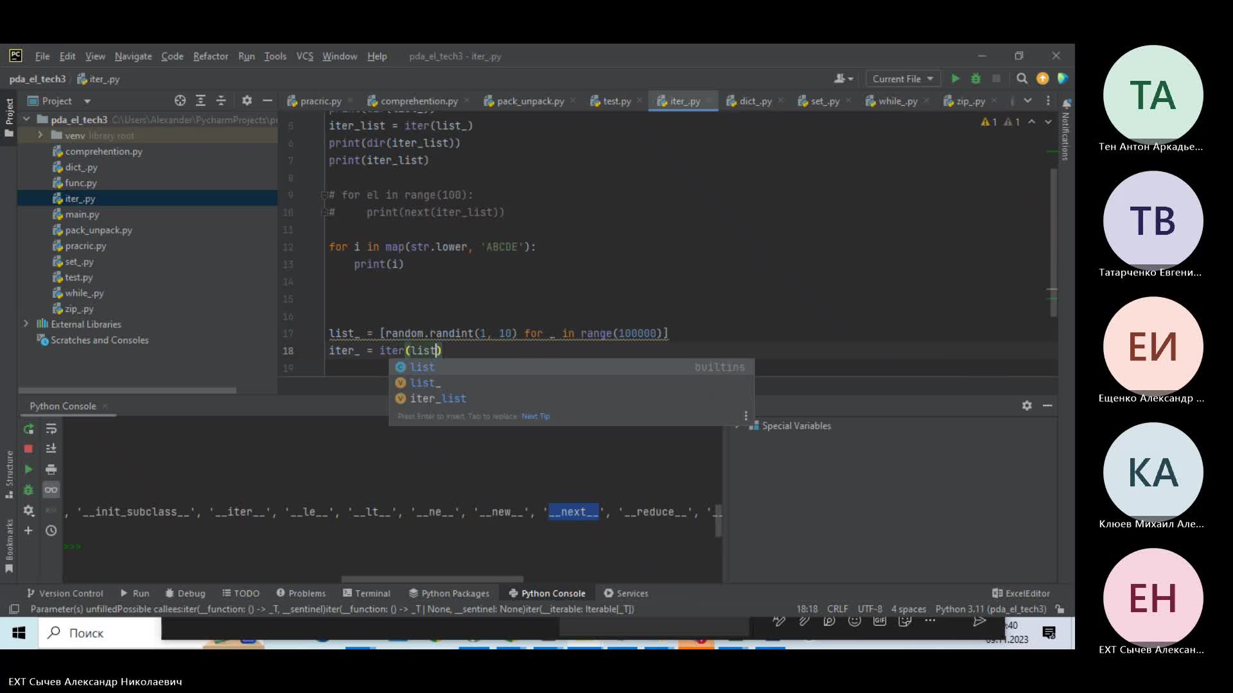The image size is (1233, 693).
Task: Open Windows notification center icon
Action: tap(1049, 633)
